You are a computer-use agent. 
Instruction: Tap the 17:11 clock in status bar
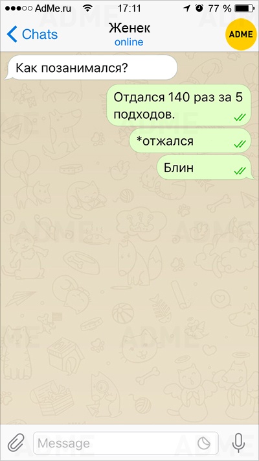tap(129, 8)
